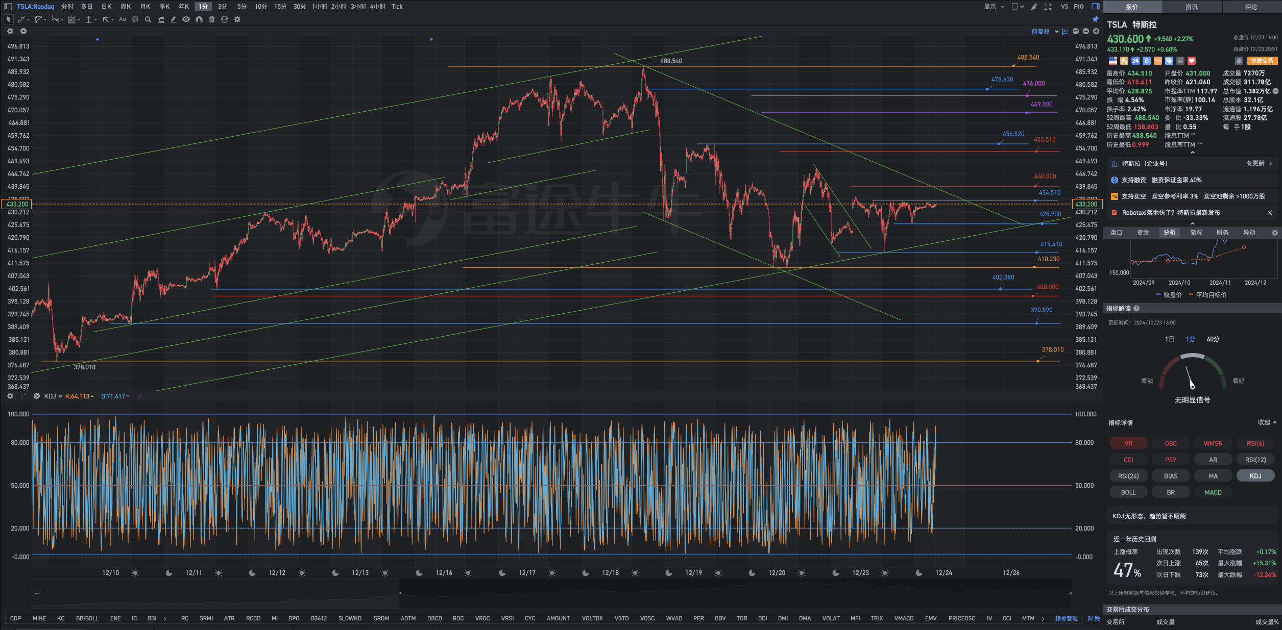Open the 前复权 adjustment dropdown
The width and height of the screenshot is (1282, 630).
point(1045,32)
